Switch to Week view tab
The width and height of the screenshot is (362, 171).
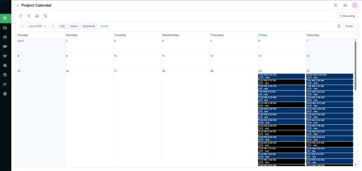(74, 26)
